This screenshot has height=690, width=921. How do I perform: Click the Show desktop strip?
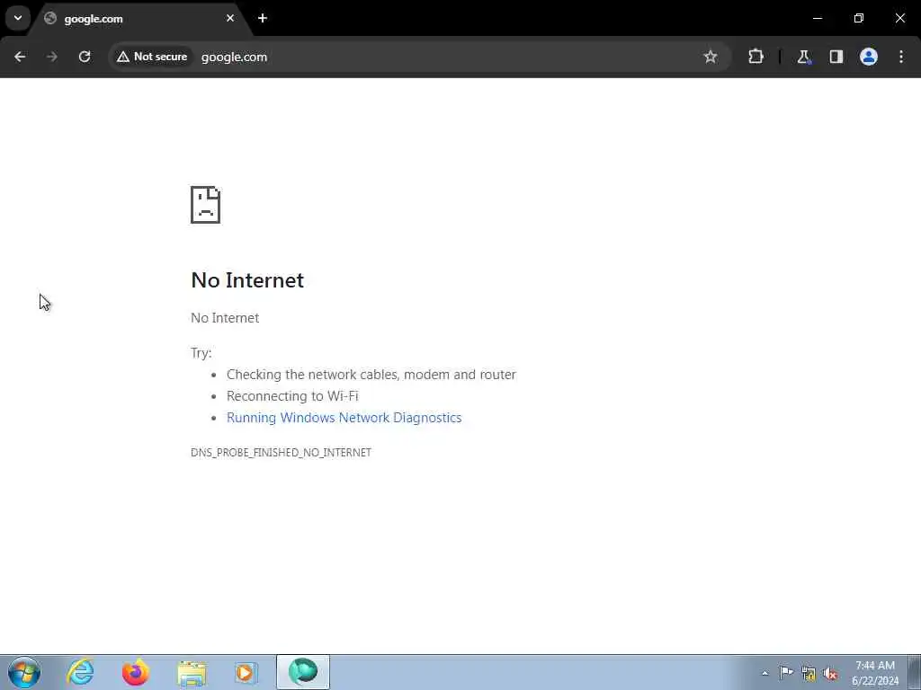pos(915,672)
